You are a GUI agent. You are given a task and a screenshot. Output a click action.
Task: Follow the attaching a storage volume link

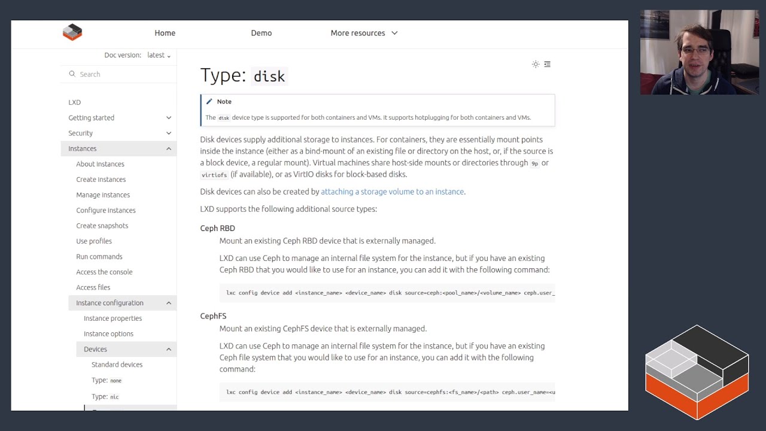(x=392, y=192)
